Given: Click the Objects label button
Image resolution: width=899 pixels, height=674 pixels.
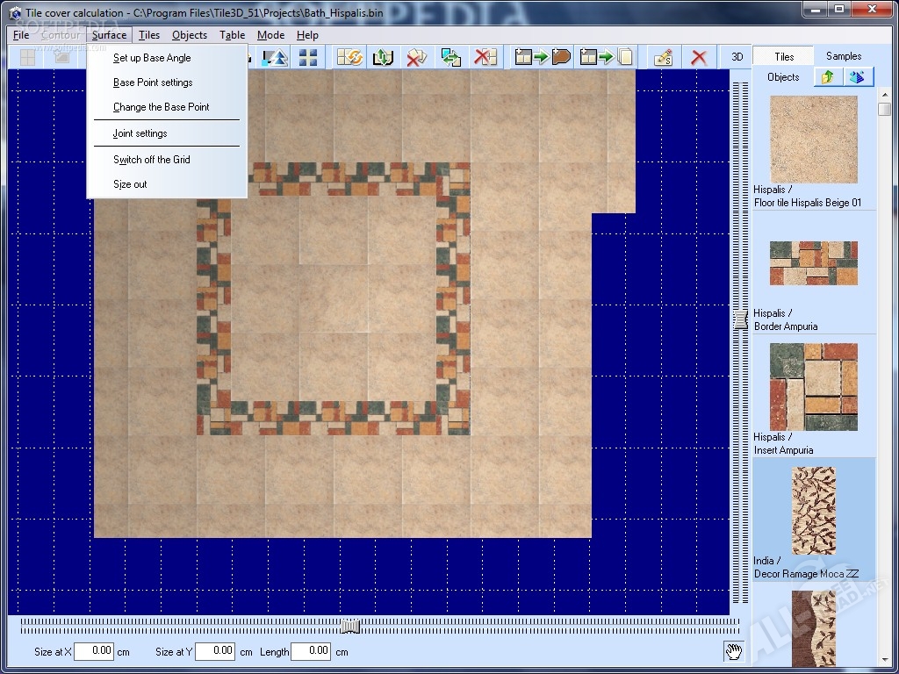Looking at the screenshot, I should (783, 77).
